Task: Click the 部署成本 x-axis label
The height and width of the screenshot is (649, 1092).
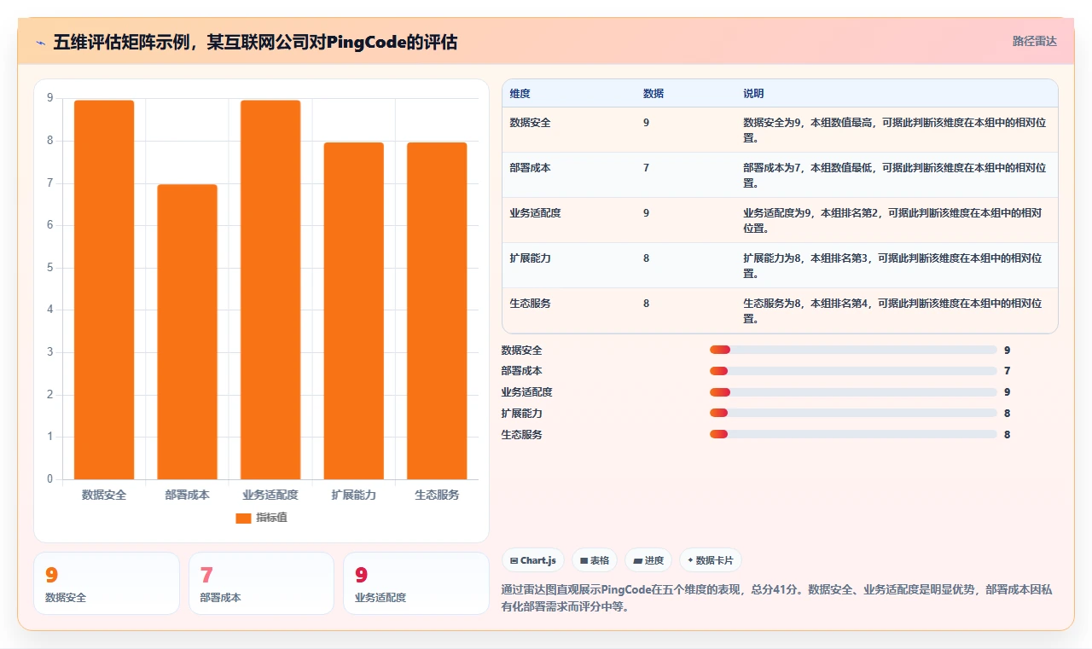Action: (x=187, y=495)
